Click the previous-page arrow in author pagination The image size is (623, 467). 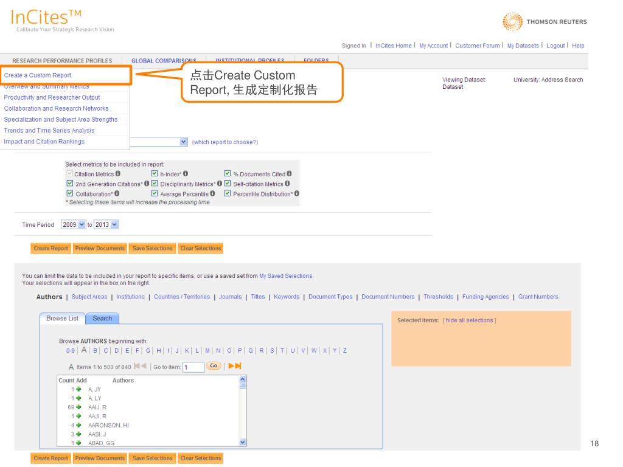point(144,365)
